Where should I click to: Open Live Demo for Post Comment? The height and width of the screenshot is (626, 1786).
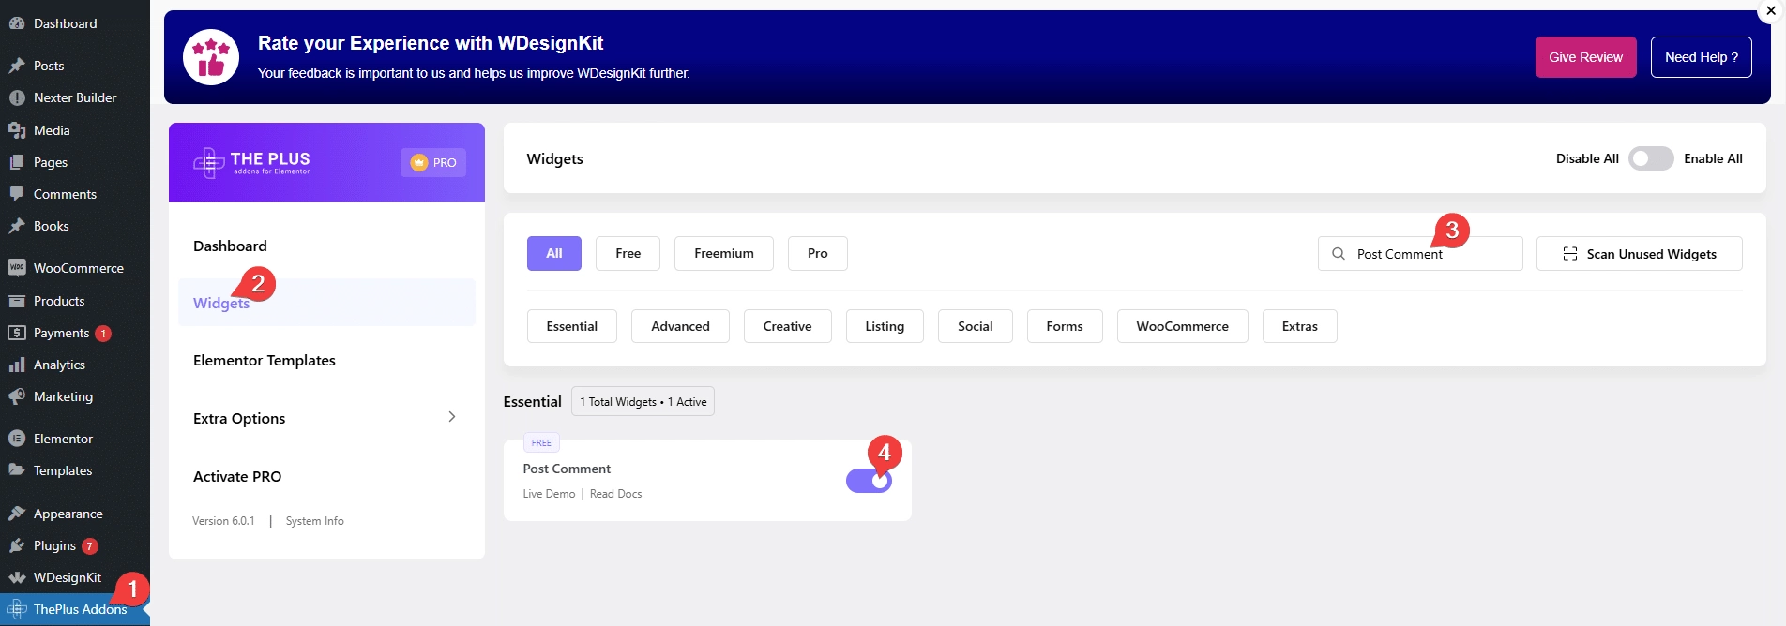coord(549,494)
